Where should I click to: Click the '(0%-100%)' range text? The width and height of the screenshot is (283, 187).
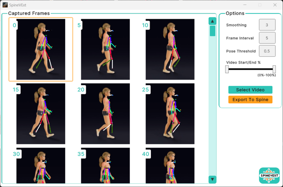pos(266,75)
